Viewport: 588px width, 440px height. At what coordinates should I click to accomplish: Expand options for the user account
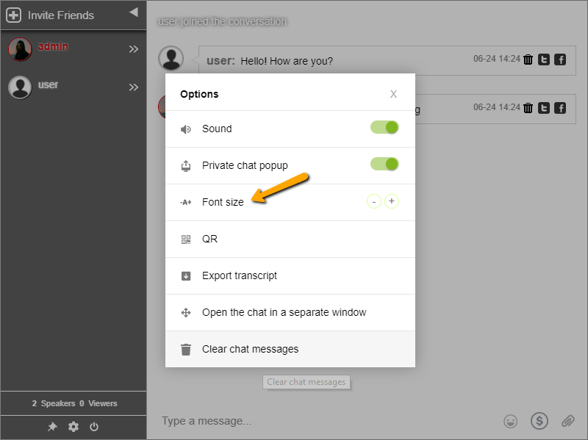point(134,86)
